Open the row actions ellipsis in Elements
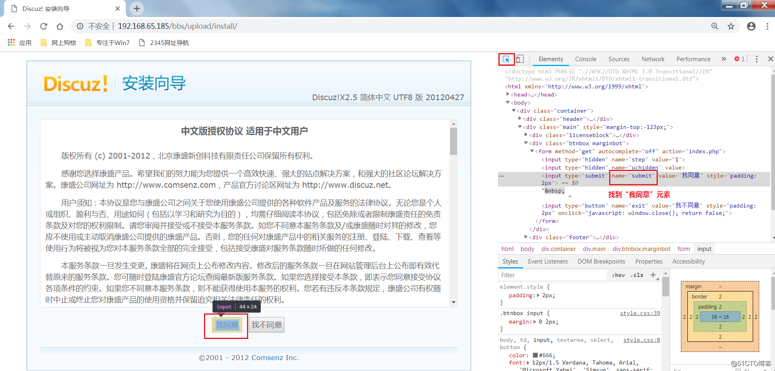775x371 pixels. [x=502, y=176]
